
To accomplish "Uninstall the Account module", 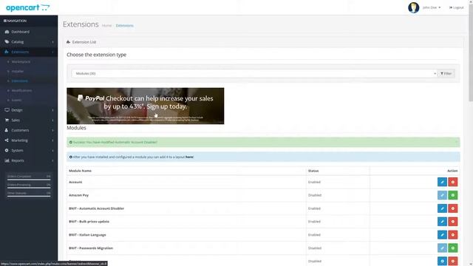I will click(x=453, y=182).
